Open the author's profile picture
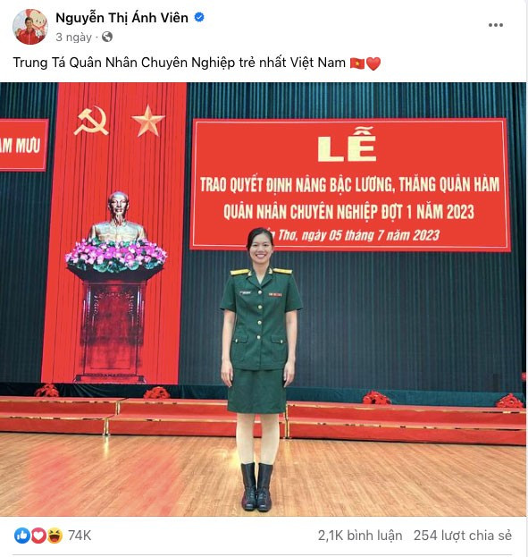This screenshot has width=528, height=557. [29, 27]
